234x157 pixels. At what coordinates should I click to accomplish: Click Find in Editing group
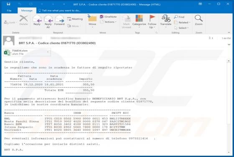pos(179,17)
